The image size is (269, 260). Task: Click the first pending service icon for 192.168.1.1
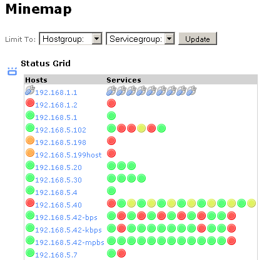click(x=111, y=91)
